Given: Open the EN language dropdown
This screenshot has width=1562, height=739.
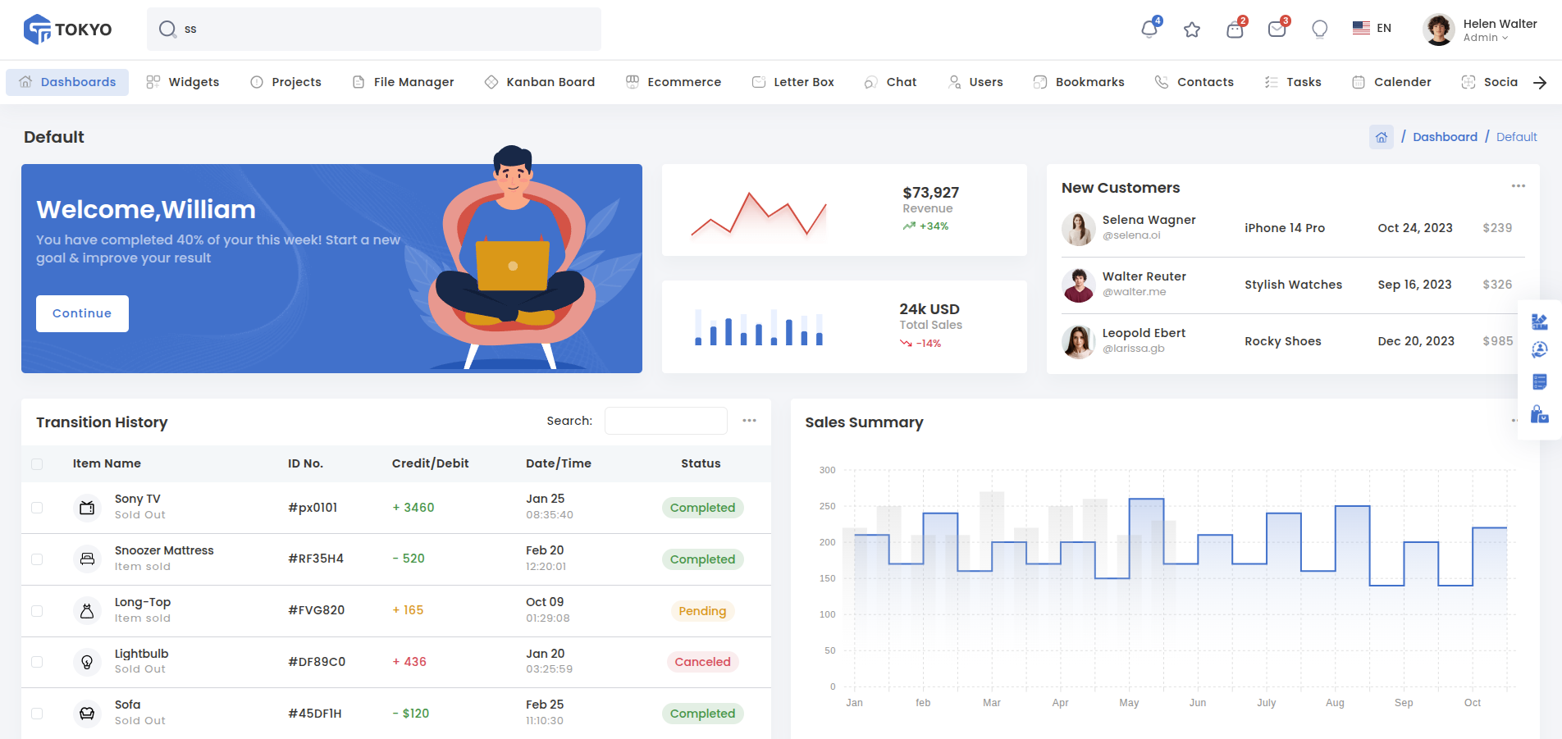Looking at the screenshot, I should [x=1372, y=28].
